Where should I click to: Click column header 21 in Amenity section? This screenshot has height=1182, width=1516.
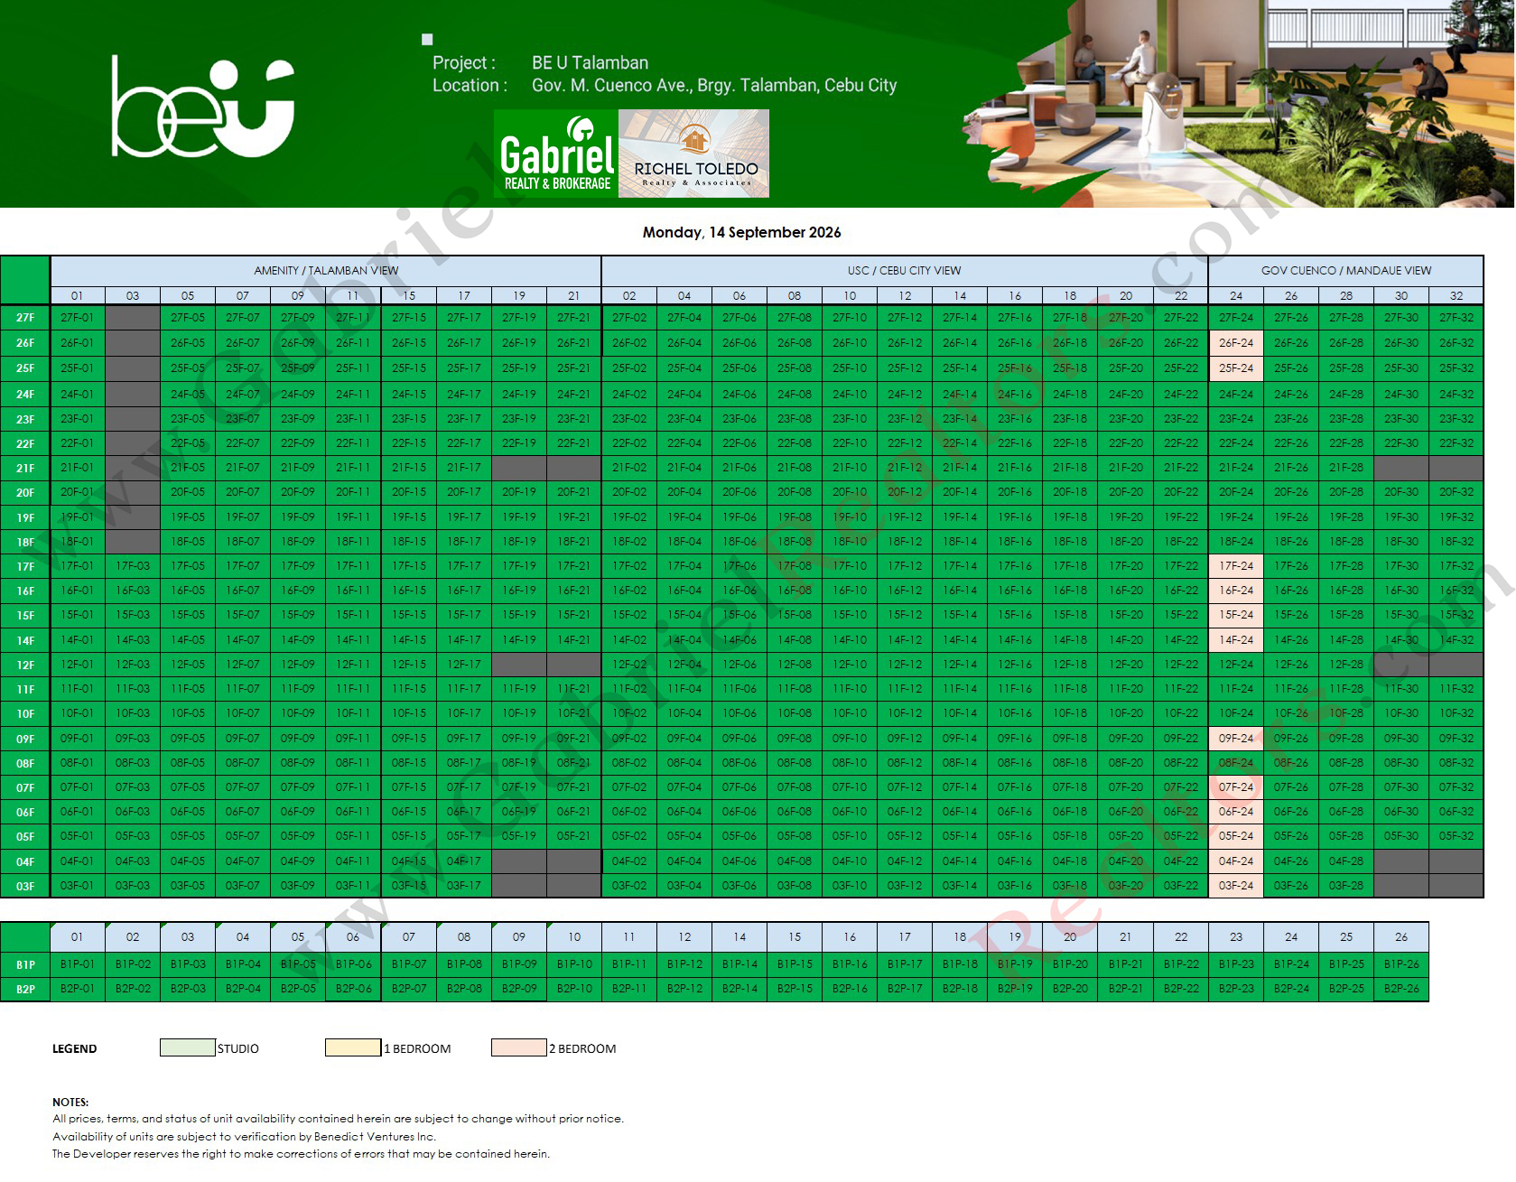tap(573, 295)
